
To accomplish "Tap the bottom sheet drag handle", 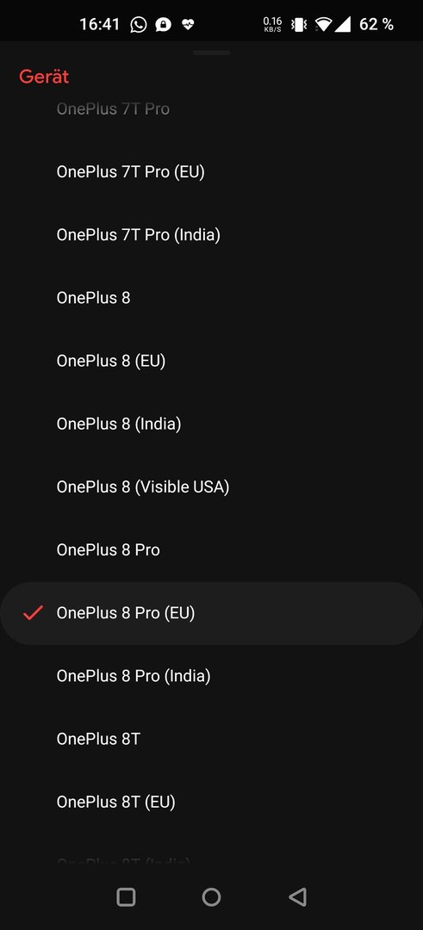I will pos(211,53).
